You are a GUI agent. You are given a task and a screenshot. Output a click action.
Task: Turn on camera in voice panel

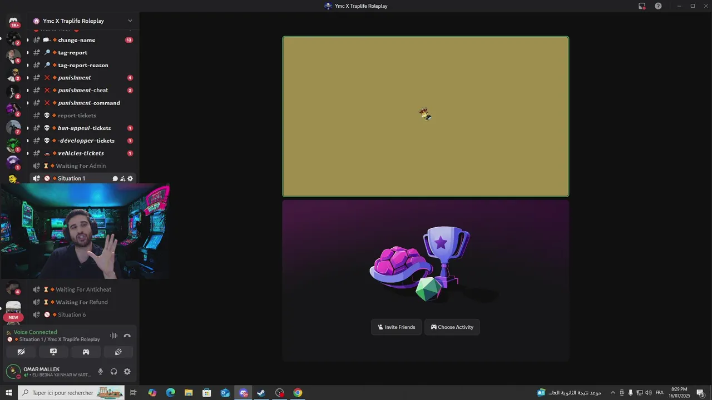coord(21,352)
